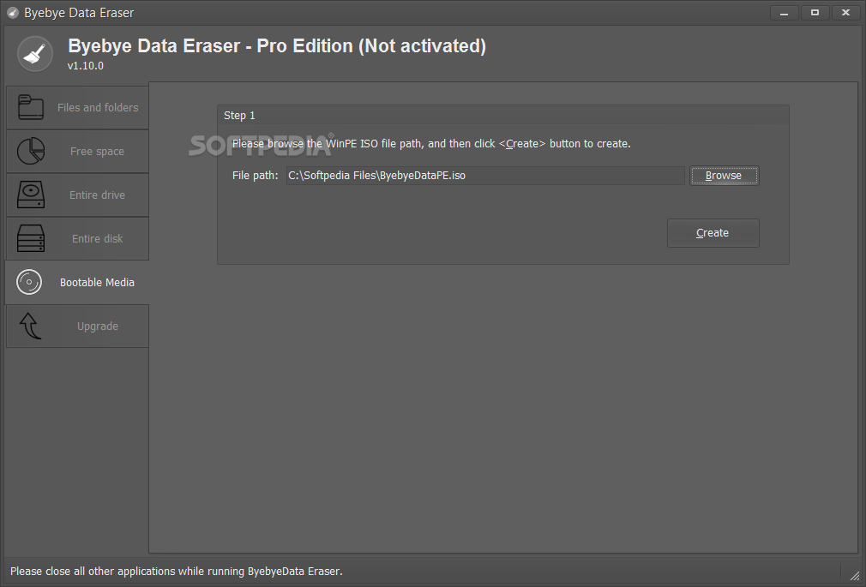This screenshot has height=587, width=866.
Task: Click the broom logo in header
Action: click(x=35, y=54)
